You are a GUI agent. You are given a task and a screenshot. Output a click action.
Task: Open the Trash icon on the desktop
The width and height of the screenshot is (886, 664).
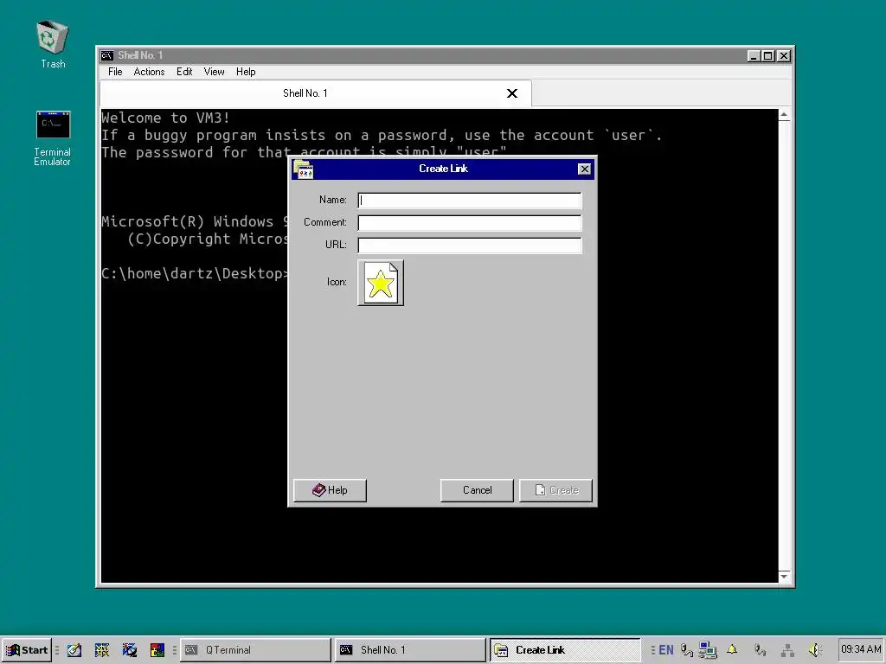pos(53,44)
